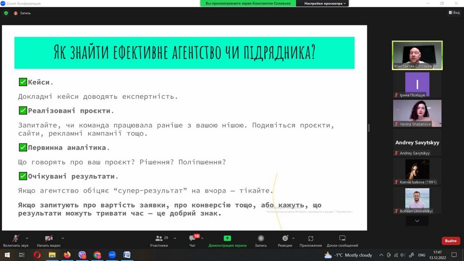Viewport: 464px width, 261px height.
Task: Expand video options arrow next to camera
Action: point(63,238)
